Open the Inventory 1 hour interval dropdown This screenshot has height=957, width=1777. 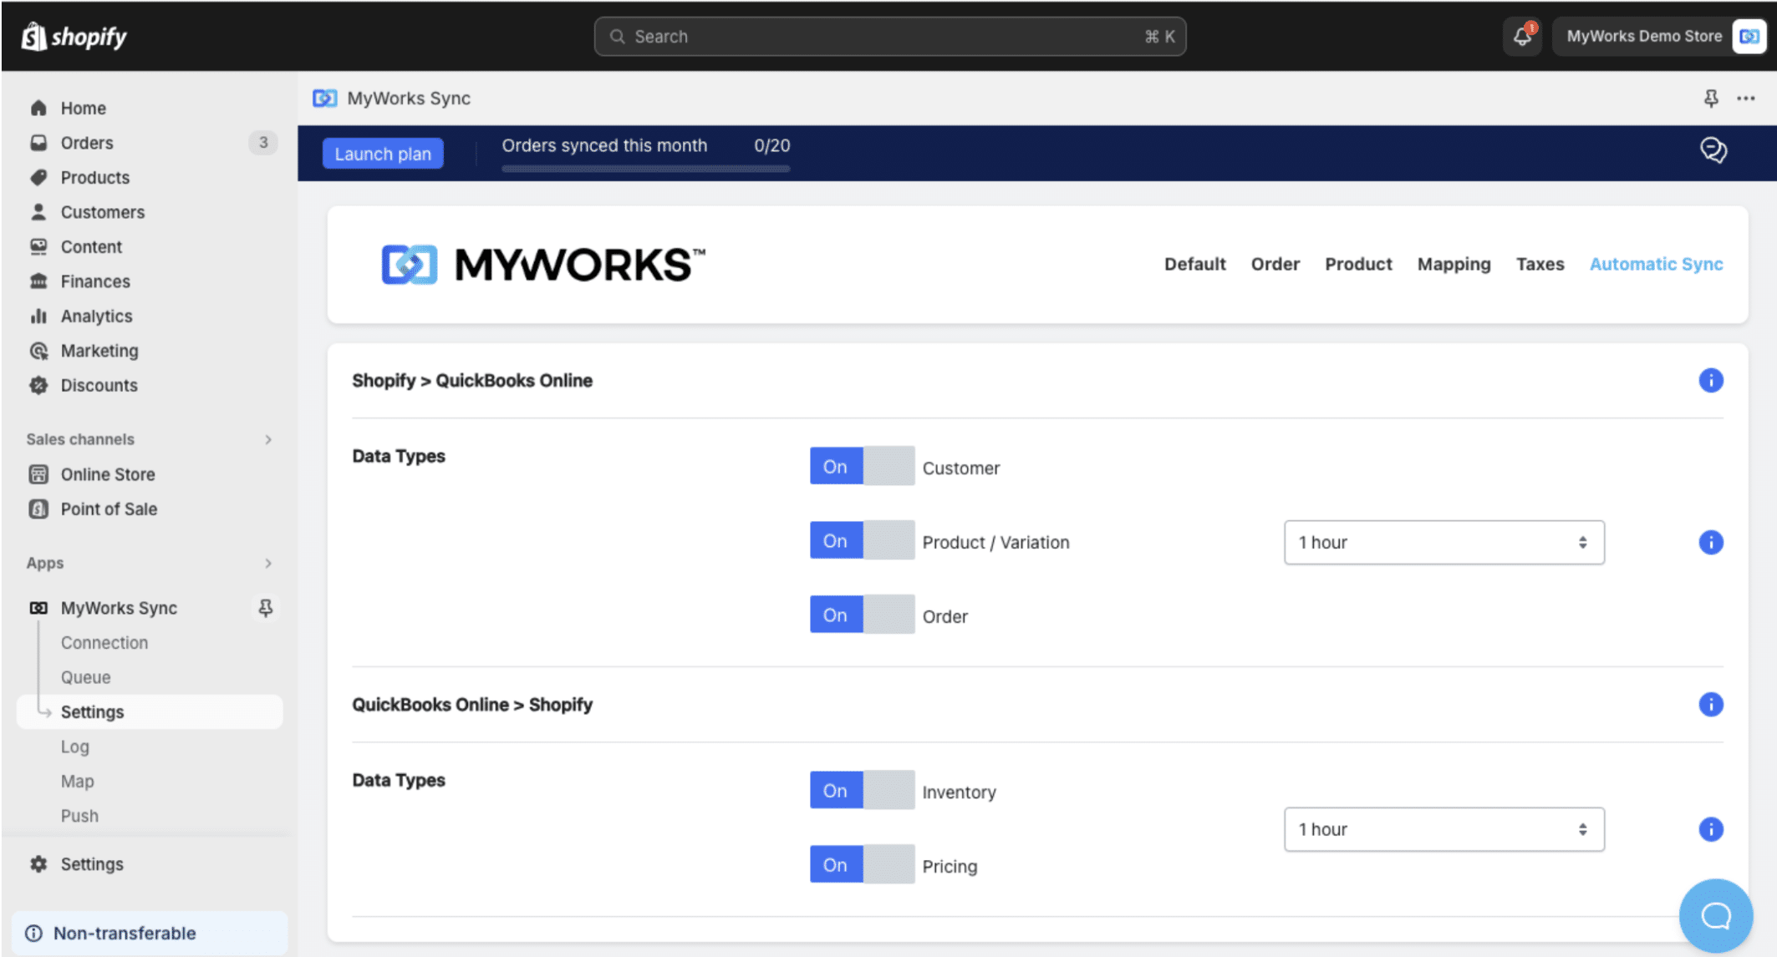[1443, 829]
